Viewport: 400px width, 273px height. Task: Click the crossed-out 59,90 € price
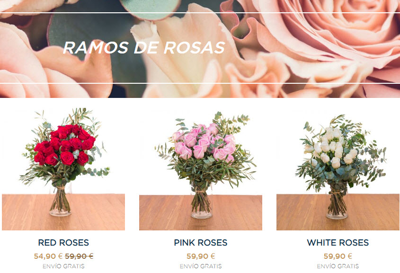click(x=79, y=256)
